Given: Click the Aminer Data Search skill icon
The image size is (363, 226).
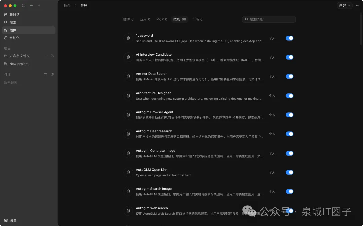Looking at the screenshot, I should tap(128, 76).
